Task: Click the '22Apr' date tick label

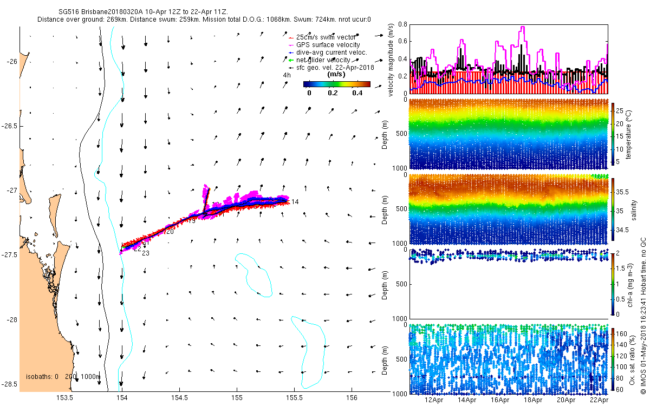Action: pos(600,400)
